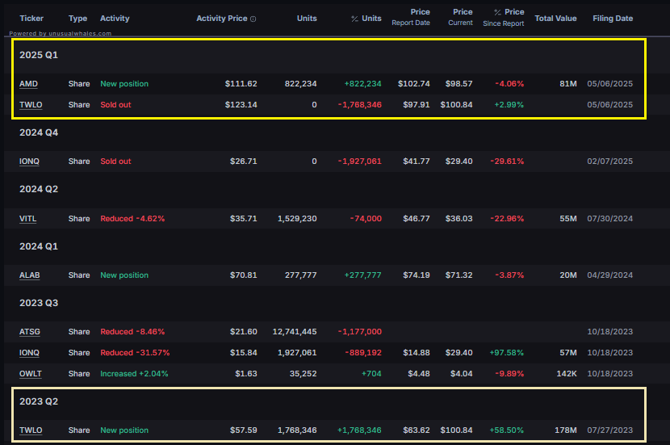Screen dimensions: 670x445
Task: Click the -22.96% price change
Action: (x=507, y=218)
